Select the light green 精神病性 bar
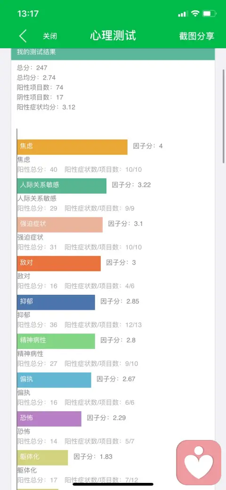The width and height of the screenshot is (226, 490). point(56,341)
